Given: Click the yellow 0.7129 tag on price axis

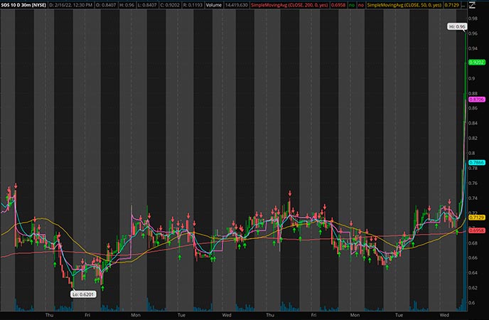Looking at the screenshot, I should pyautogui.click(x=475, y=218).
